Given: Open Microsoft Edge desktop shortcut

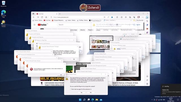Looking at the screenshot, I should (3, 14).
